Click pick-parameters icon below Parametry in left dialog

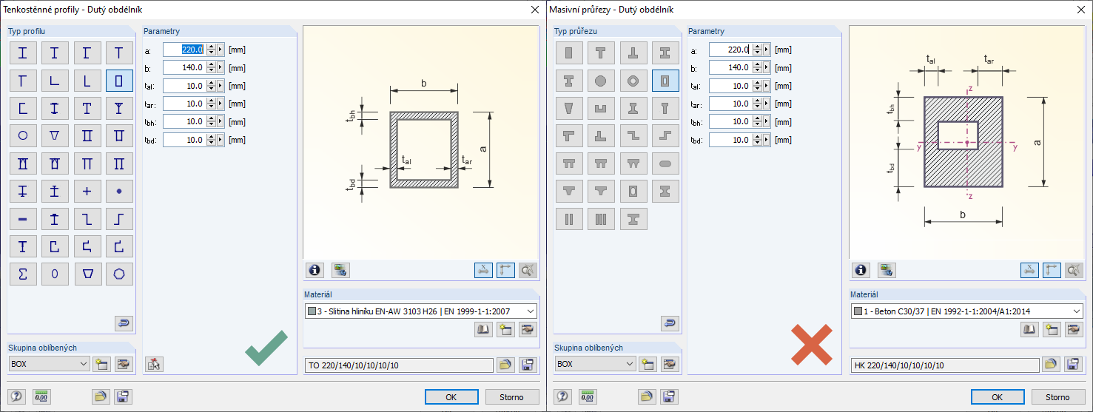154,363
